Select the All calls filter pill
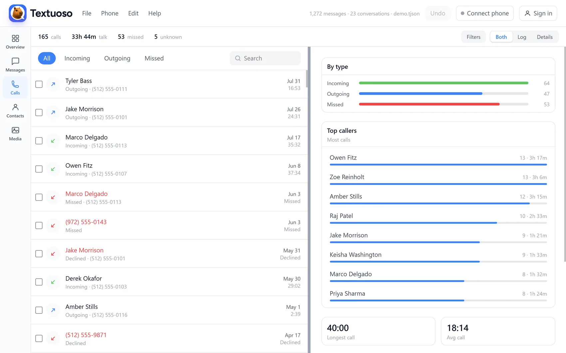The image size is (566, 353). point(47,59)
